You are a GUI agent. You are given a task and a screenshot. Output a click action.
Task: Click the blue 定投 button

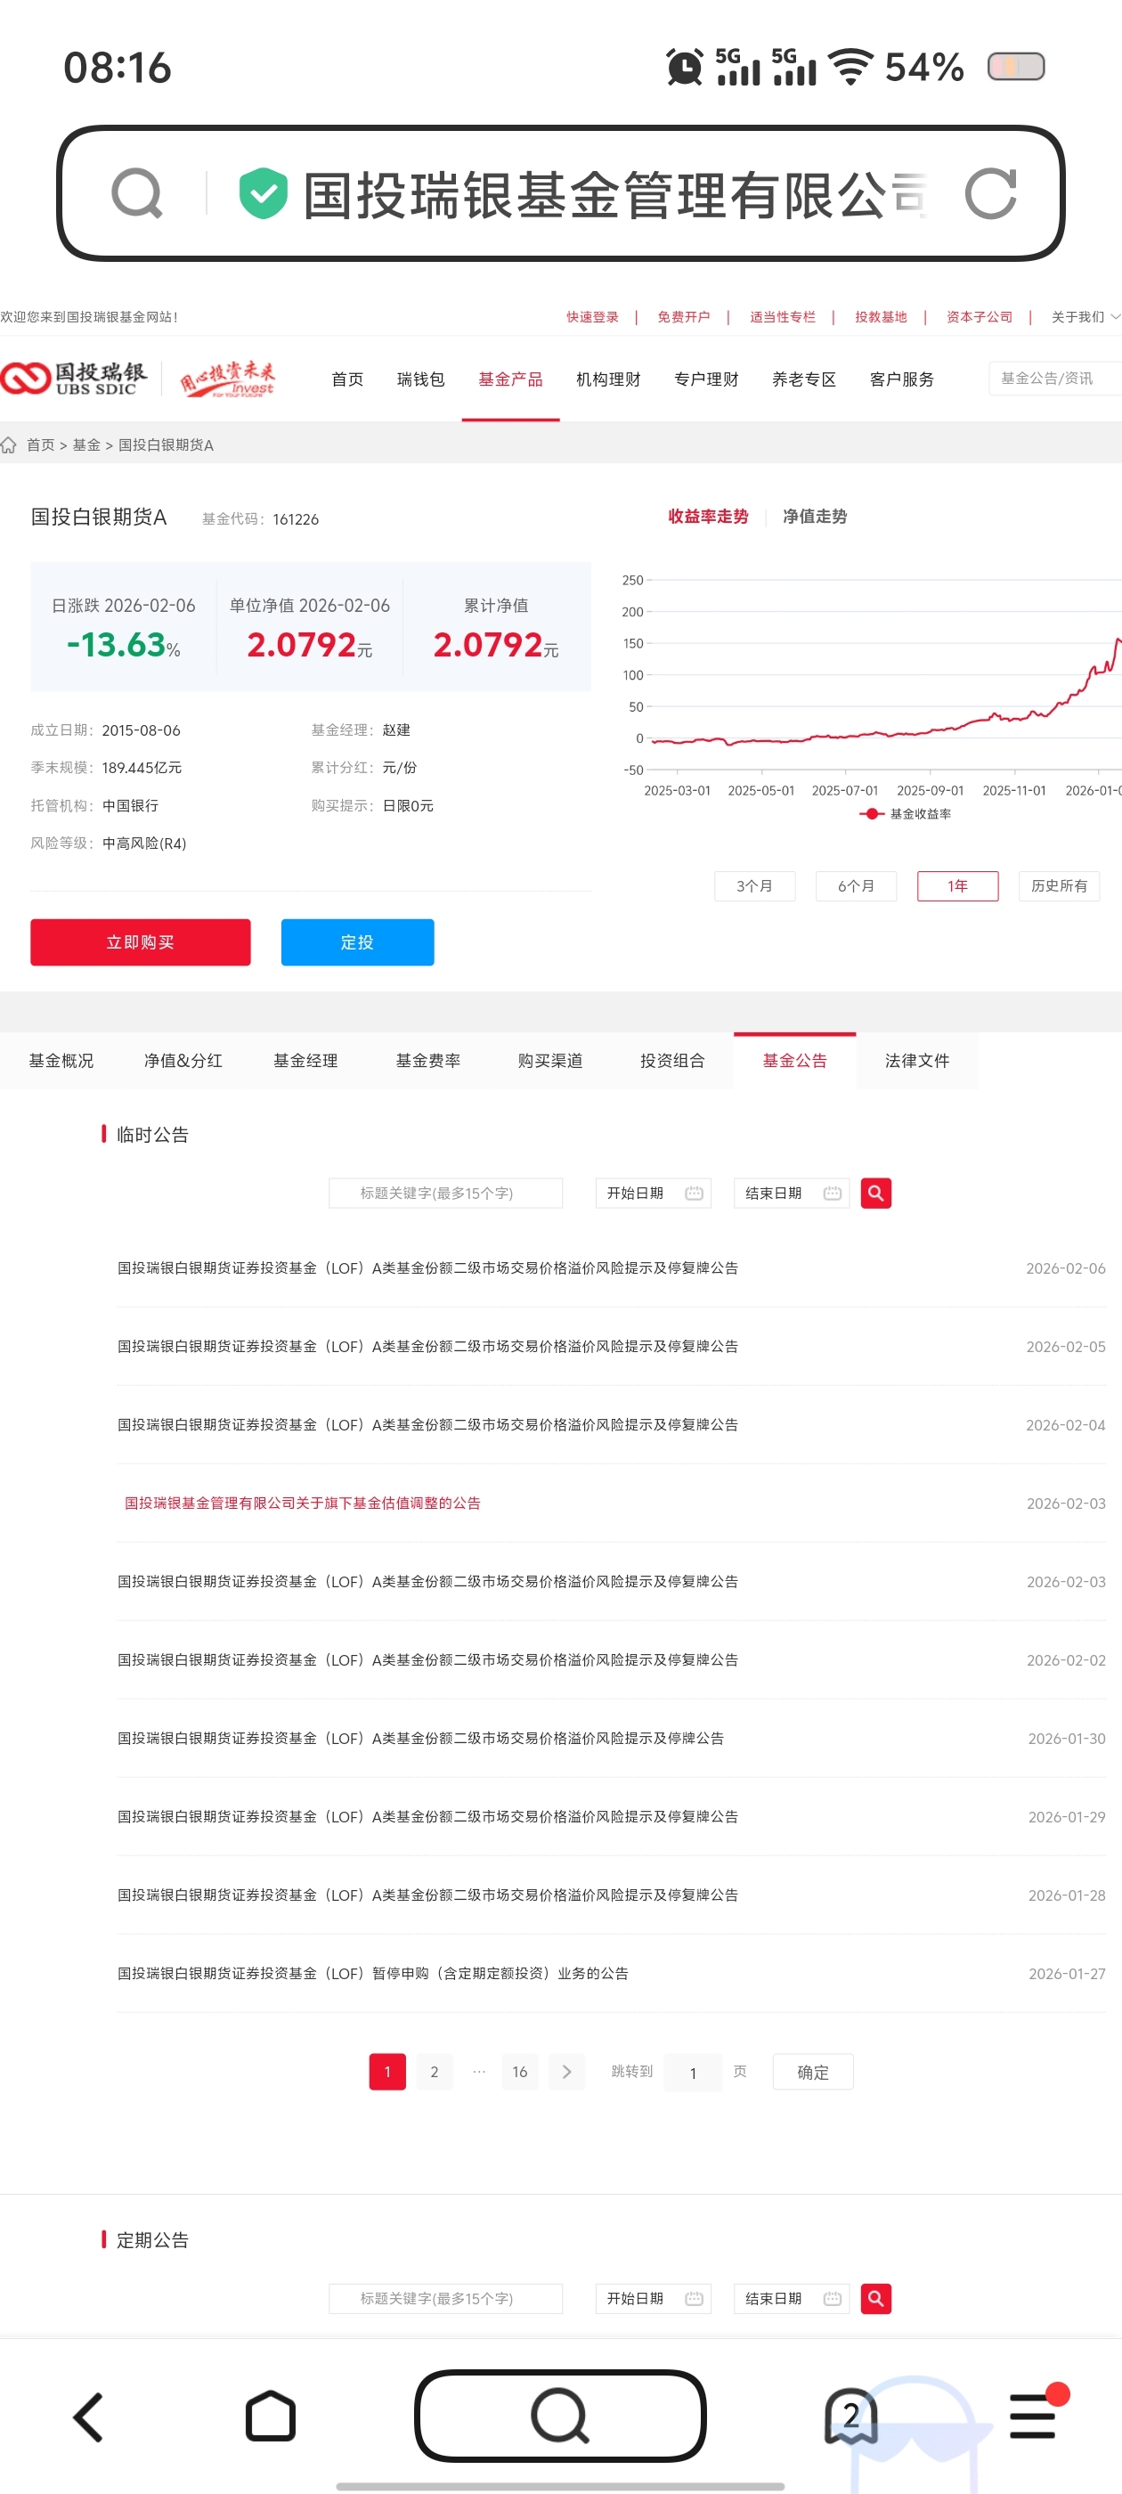357,942
